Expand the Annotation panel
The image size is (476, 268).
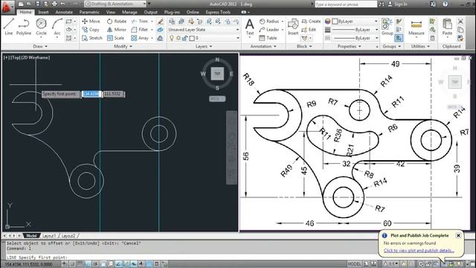click(x=263, y=46)
